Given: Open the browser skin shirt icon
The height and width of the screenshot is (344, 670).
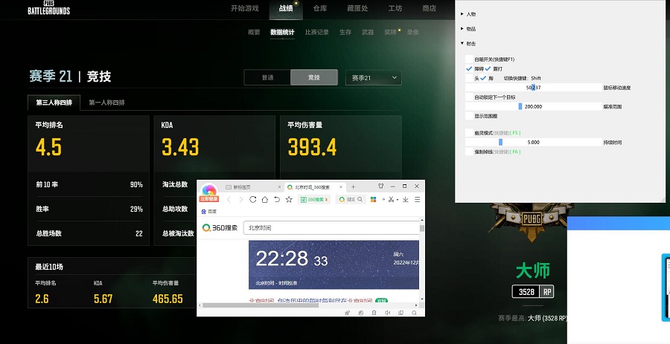Looking at the screenshot, I should click(380, 186).
